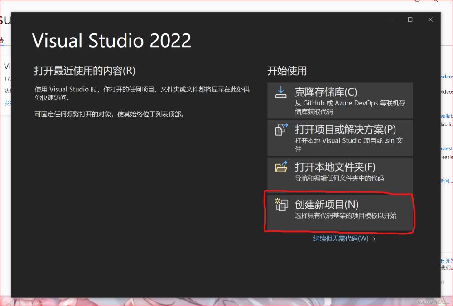Screen dimensions: 453x306
Task: Click the arrow after 继续但无需代码(W)
Action: [x=373, y=239]
